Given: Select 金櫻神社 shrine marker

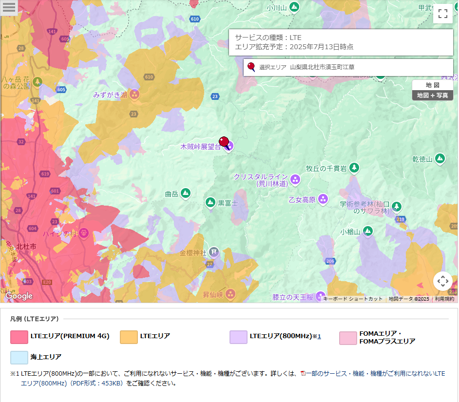Looking at the screenshot, I should (x=214, y=252).
